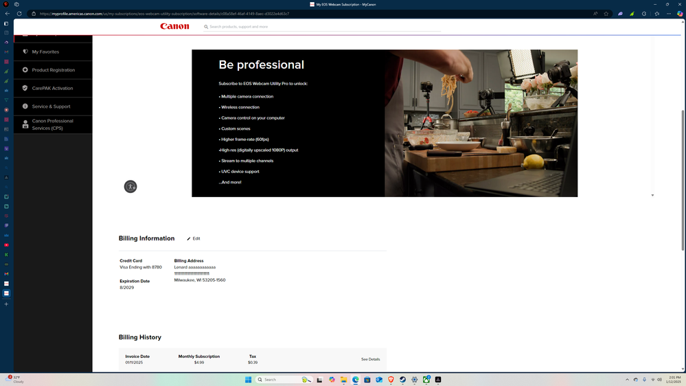Screen dimensions: 686x386
Task: Open Microsoft Edge from taskbar
Action: click(355, 379)
